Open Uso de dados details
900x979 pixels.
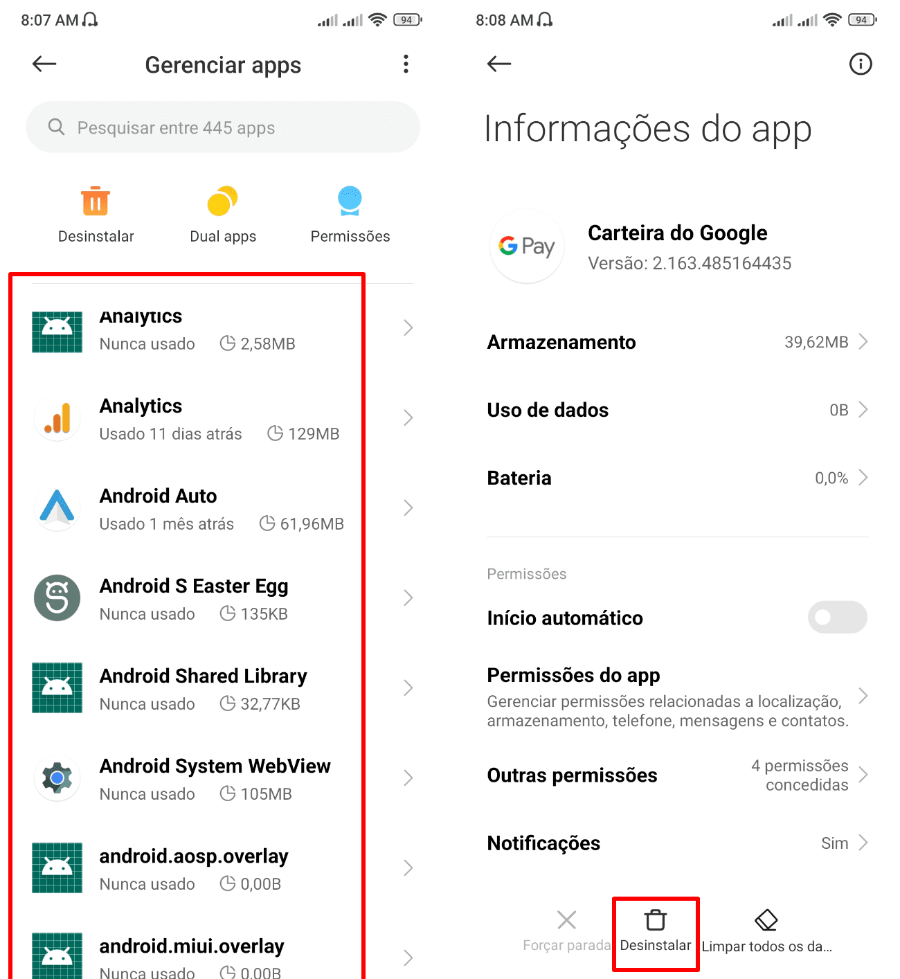point(678,410)
